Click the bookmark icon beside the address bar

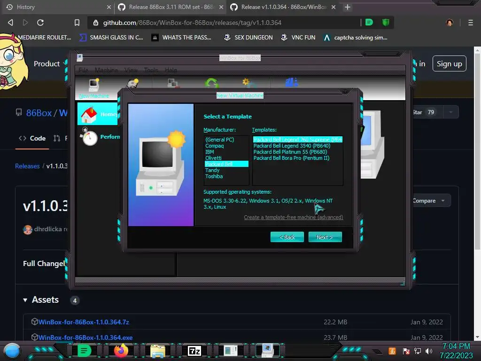pyautogui.click(x=77, y=23)
